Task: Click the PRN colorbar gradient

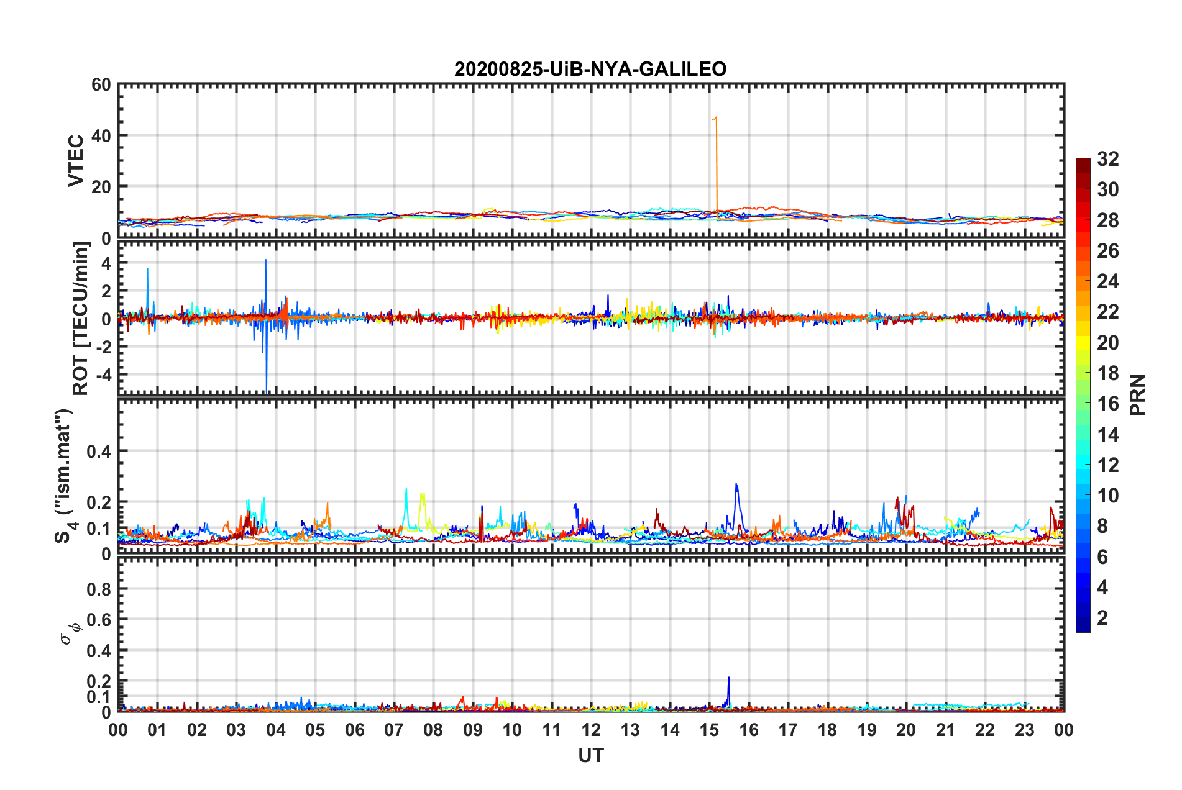Action: point(1083,395)
